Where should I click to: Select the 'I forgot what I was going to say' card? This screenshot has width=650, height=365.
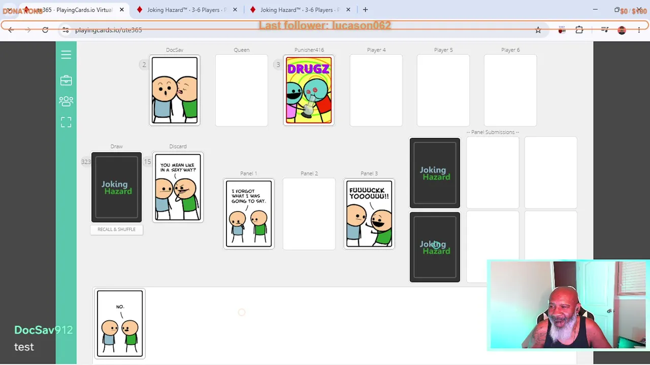(x=249, y=214)
